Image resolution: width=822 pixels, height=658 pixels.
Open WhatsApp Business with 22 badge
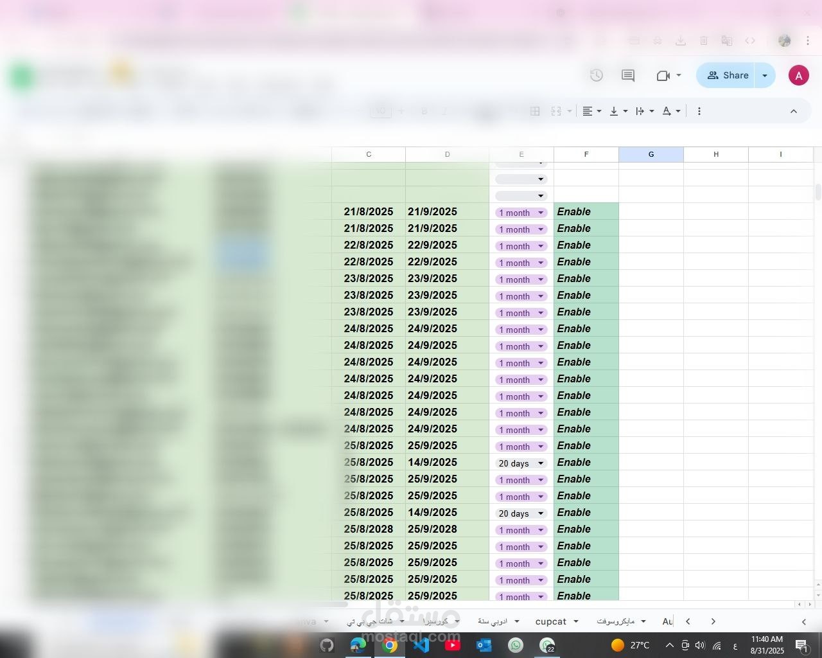pos(547,645)
